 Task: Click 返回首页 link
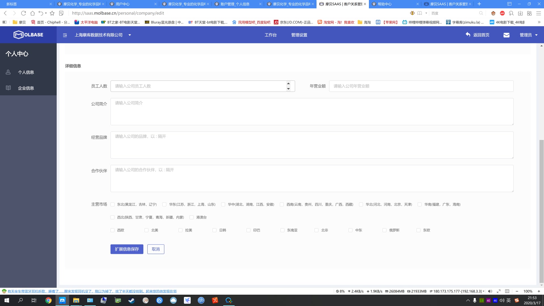(481, 35)
